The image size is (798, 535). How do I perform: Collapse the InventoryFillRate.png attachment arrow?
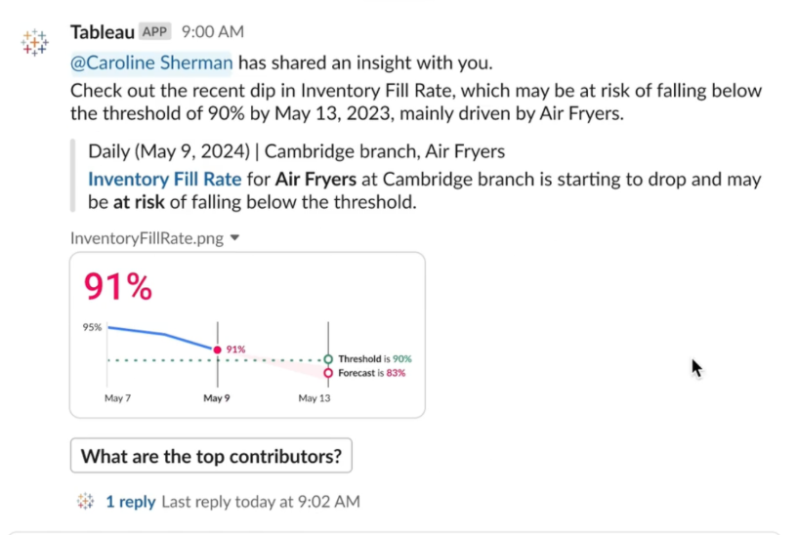(234, 237)
